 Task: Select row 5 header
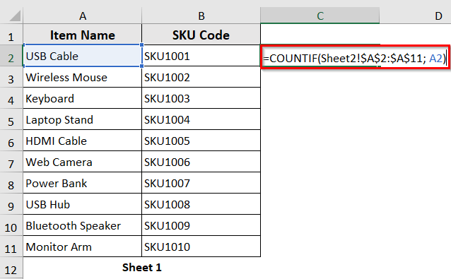11,119
